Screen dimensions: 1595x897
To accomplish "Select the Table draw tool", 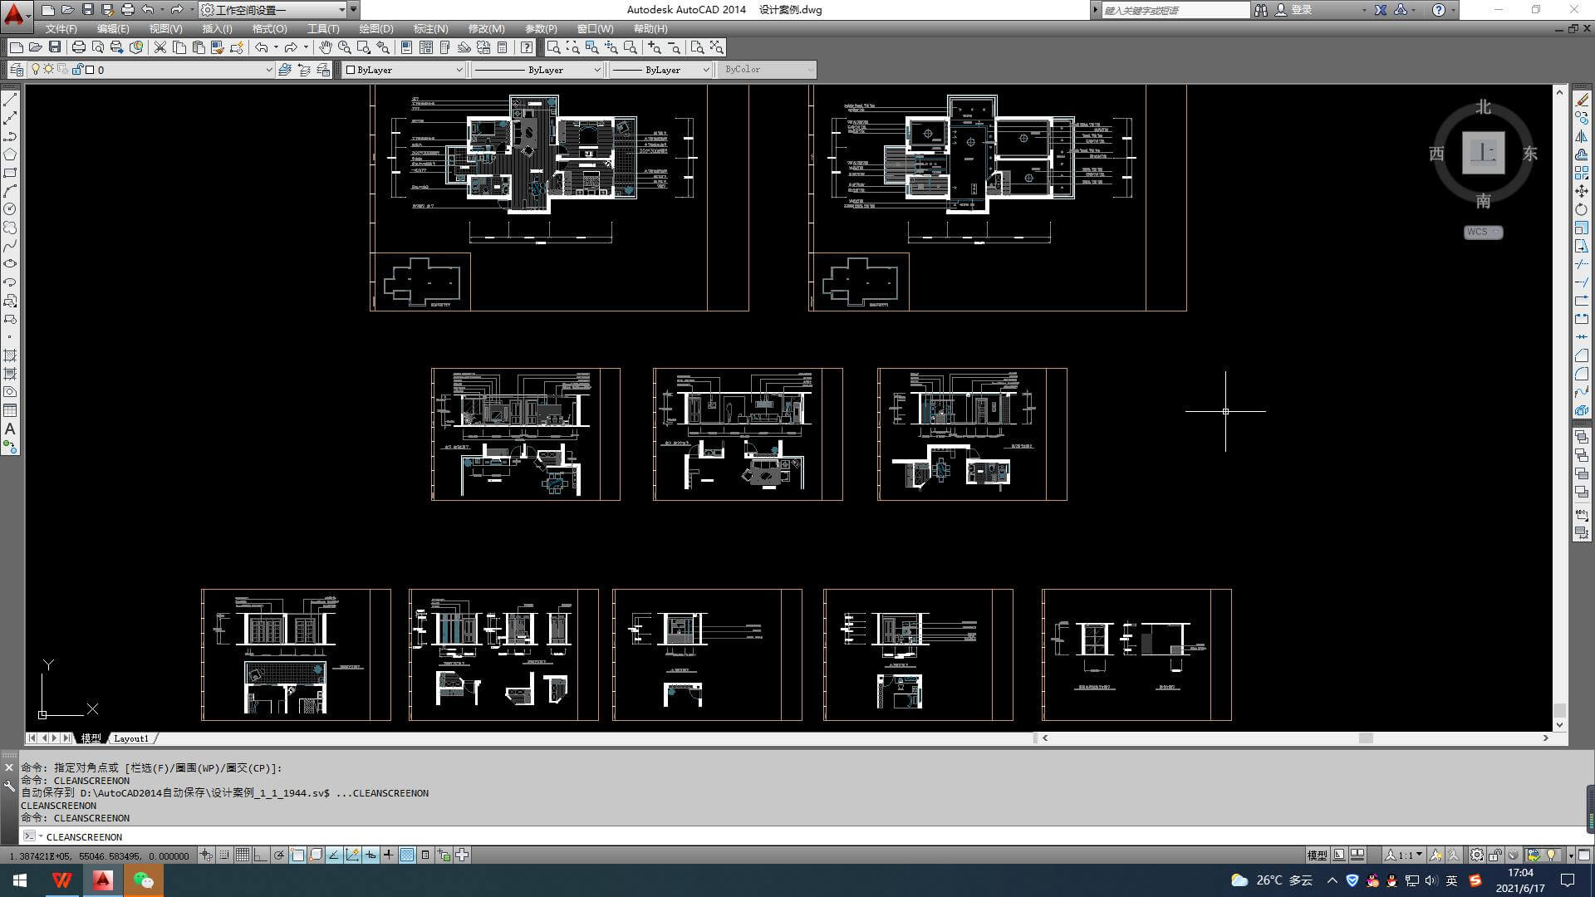I will 10,410.
